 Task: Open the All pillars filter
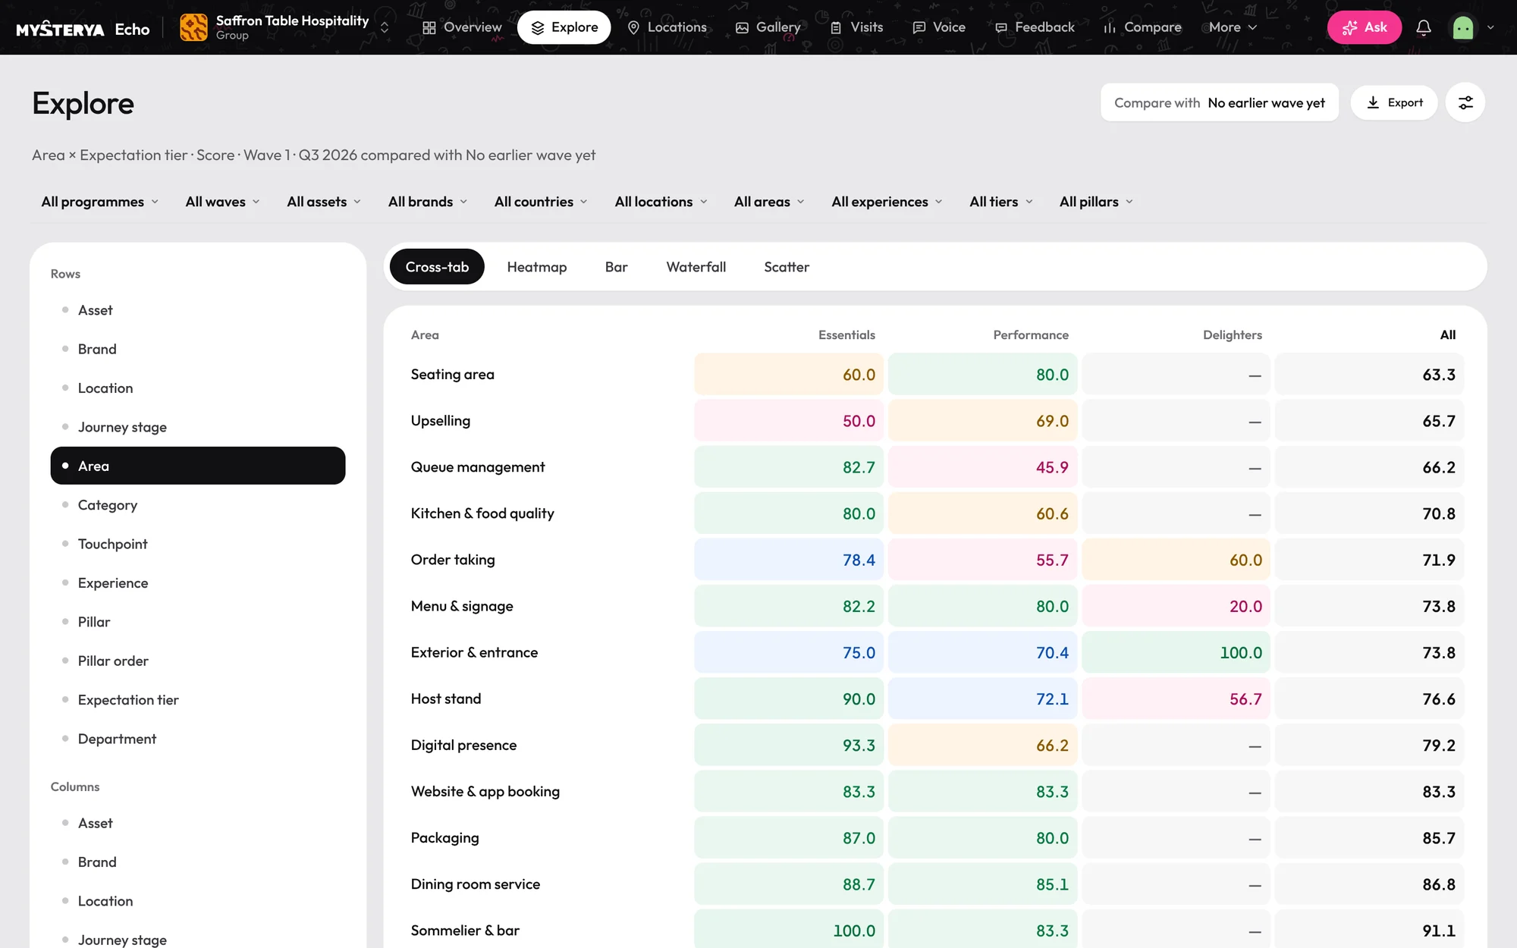(x=1096, y=202)
